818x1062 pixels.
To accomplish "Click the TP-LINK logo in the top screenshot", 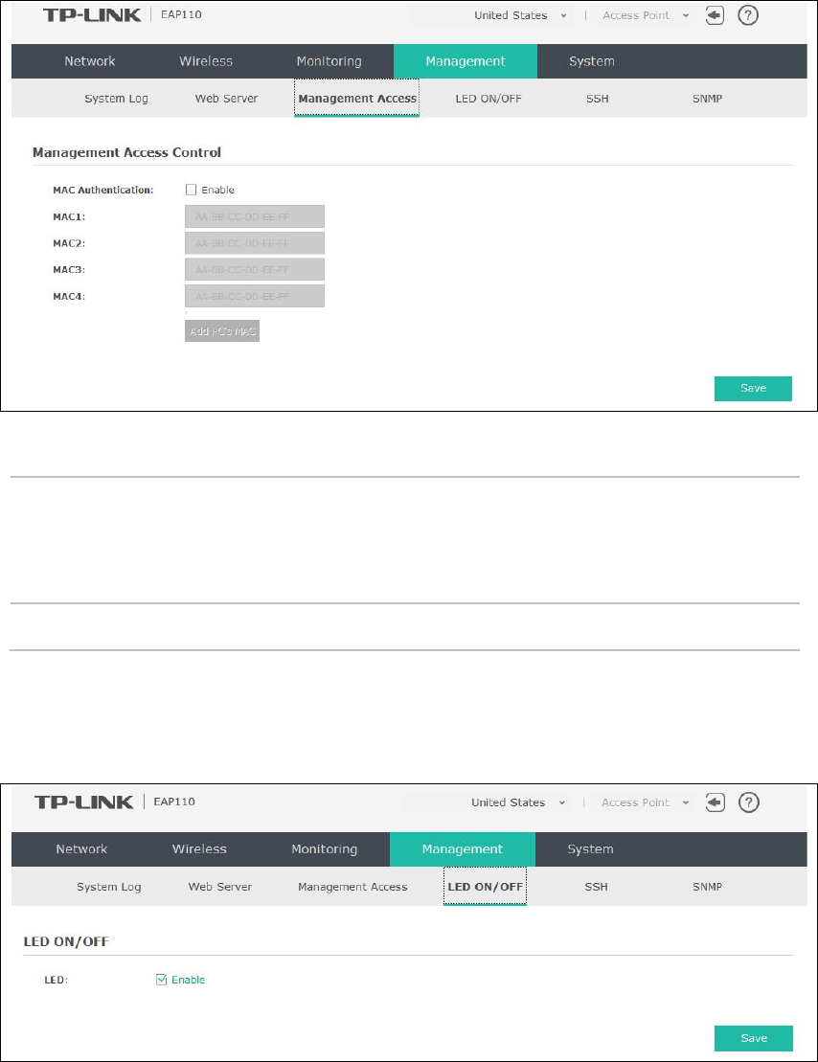I will pos(92,15).
